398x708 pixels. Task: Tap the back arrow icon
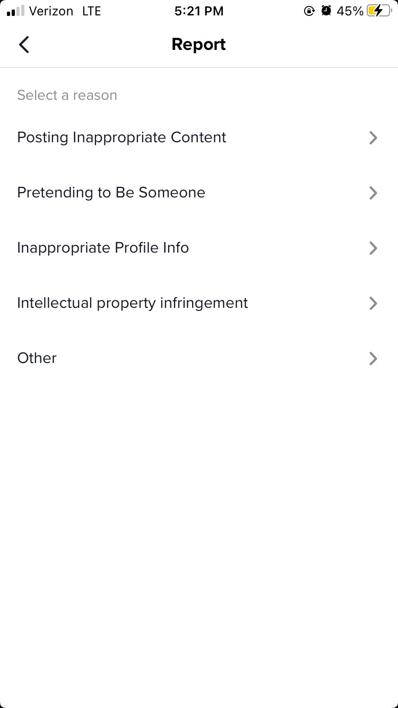pos(24,45)
